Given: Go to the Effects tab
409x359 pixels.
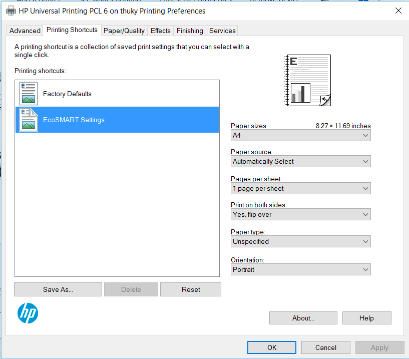Looking at the screenshot, I should [x=160, y=31].
